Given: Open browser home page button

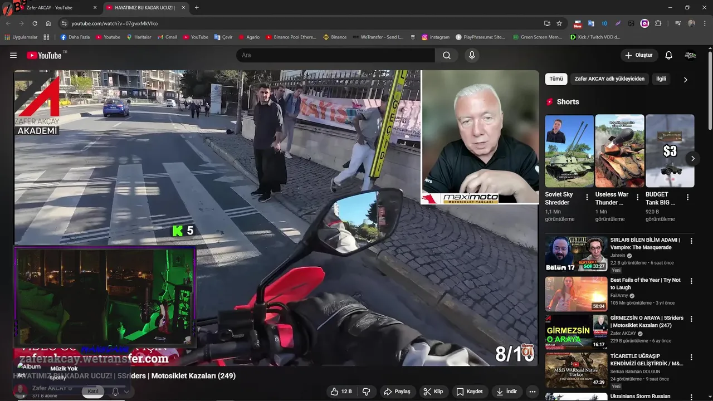Looking at the screenshot, I should click(48, 23).
